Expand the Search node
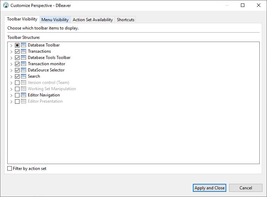The height and width of the screenshot is (197, 267). coord(11,77)
